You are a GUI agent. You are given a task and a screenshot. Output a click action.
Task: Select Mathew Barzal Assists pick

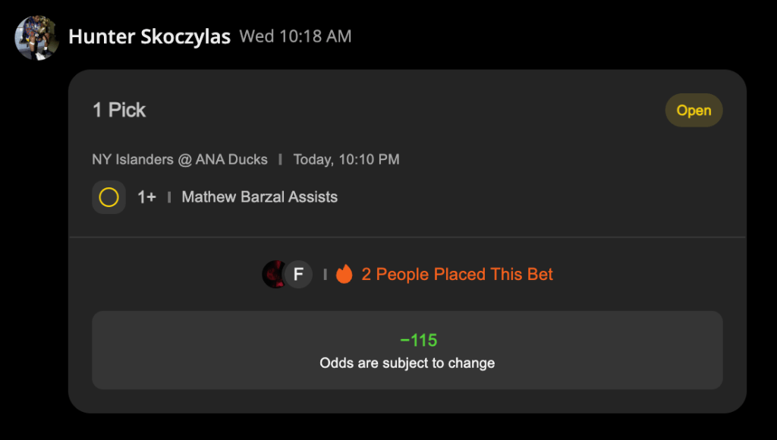[x=260, y=197]
